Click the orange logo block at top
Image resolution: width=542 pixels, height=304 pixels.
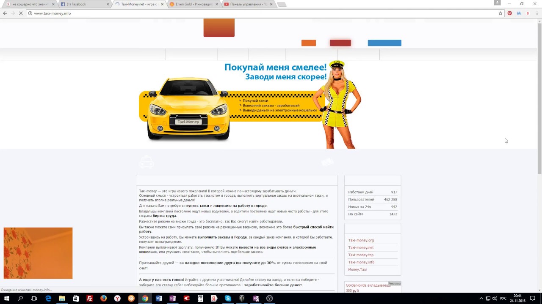(x=219, y=28)
